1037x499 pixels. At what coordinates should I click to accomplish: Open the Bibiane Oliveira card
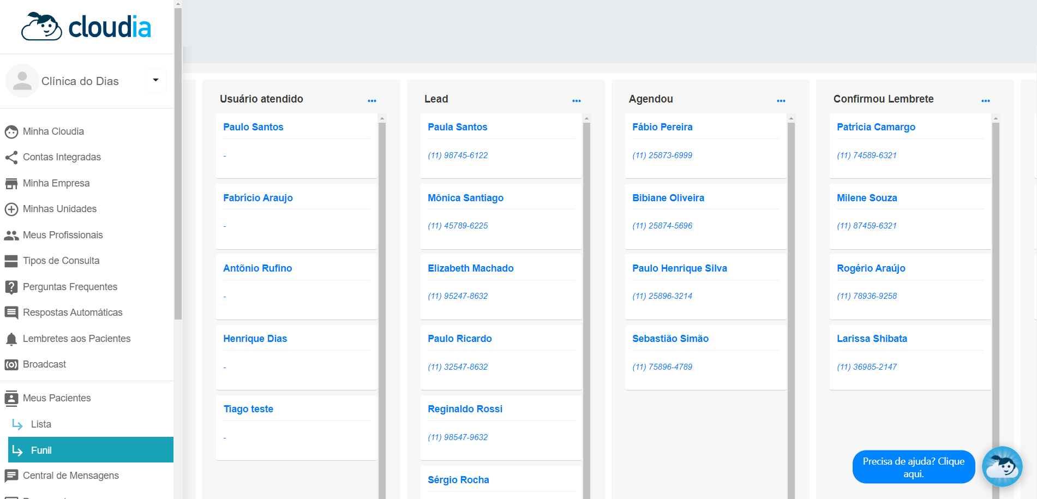(706, 217)
